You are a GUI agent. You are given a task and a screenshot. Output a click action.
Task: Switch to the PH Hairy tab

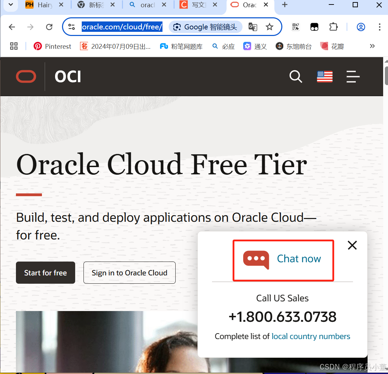click(39, 5)
